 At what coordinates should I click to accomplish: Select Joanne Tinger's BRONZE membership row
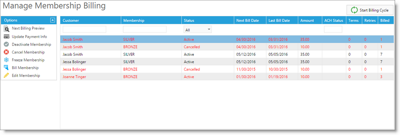227,77
